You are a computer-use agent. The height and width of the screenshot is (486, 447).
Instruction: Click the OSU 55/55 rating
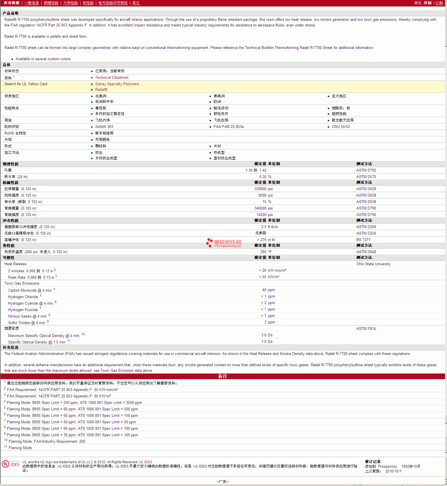point(341,127)
